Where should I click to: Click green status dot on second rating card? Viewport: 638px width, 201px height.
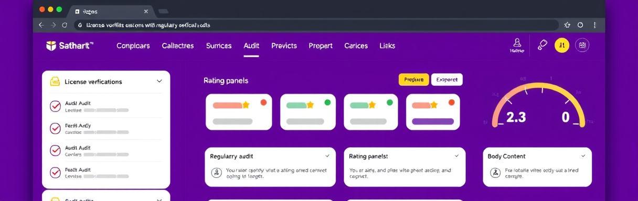point(327,103)
